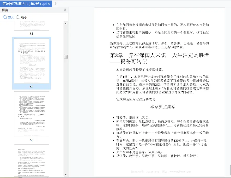Open page 63 thumbnail

pyautogui.click(x=32, y=114)
